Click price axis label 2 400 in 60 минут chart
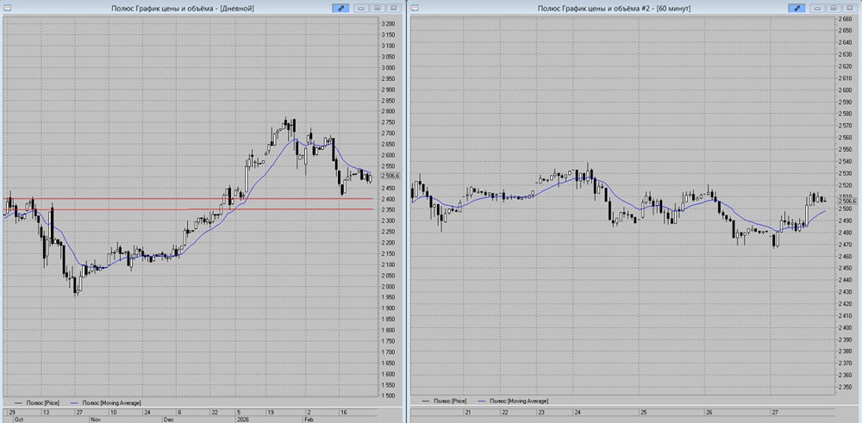The image size is (862, 423). pyautogui.click(x=846, y=327)
